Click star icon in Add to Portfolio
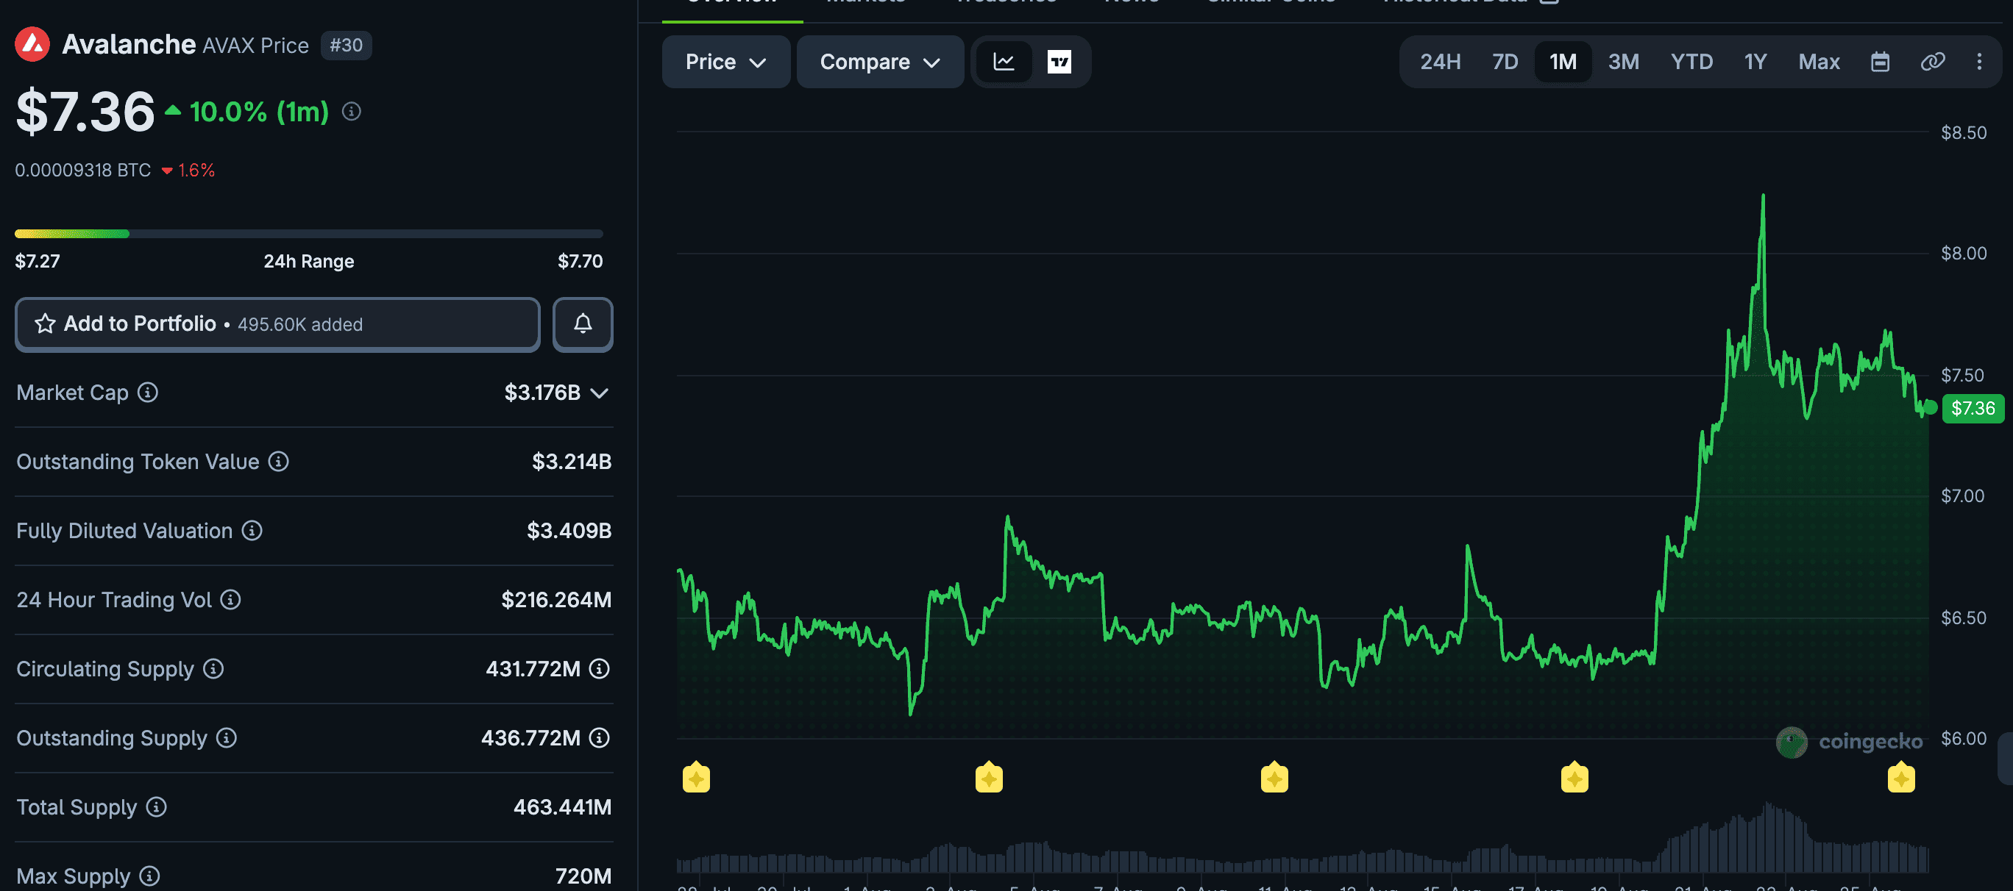2013x891 pixels. [x=46, y=324]
